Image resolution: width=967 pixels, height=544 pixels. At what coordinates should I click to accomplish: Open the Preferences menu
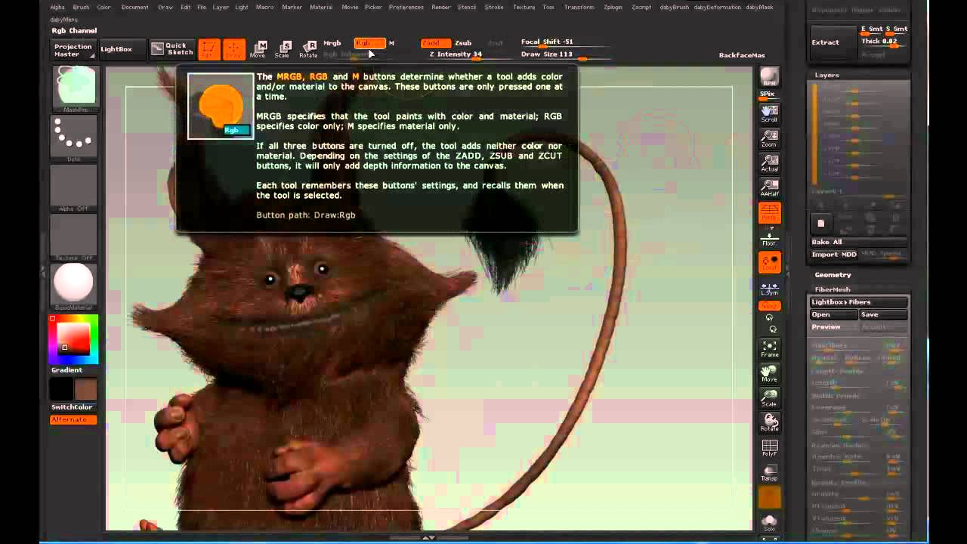click(406, 7)
